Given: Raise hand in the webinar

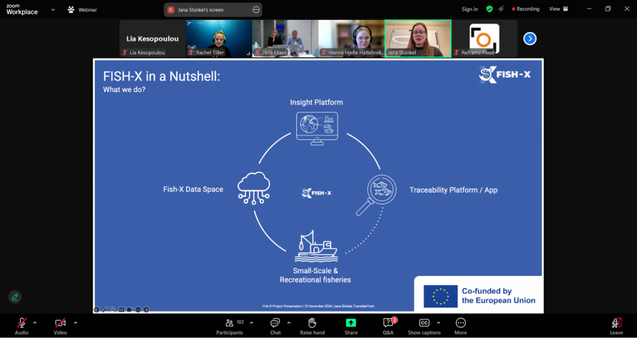Looking at the screenshot, I should tap(312, 326).
